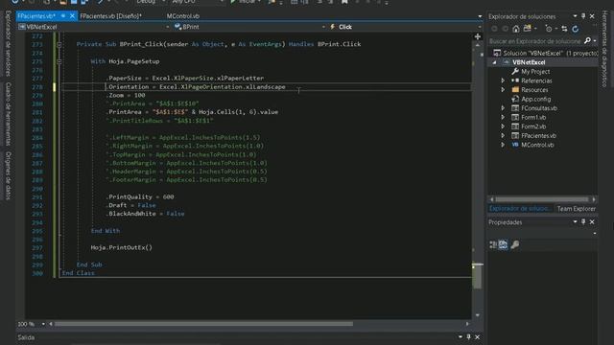Open the Cuadro de herramientas side tab
Viewport: 614px width, 345px height.
pyautogui.click(x=9, y=114)
